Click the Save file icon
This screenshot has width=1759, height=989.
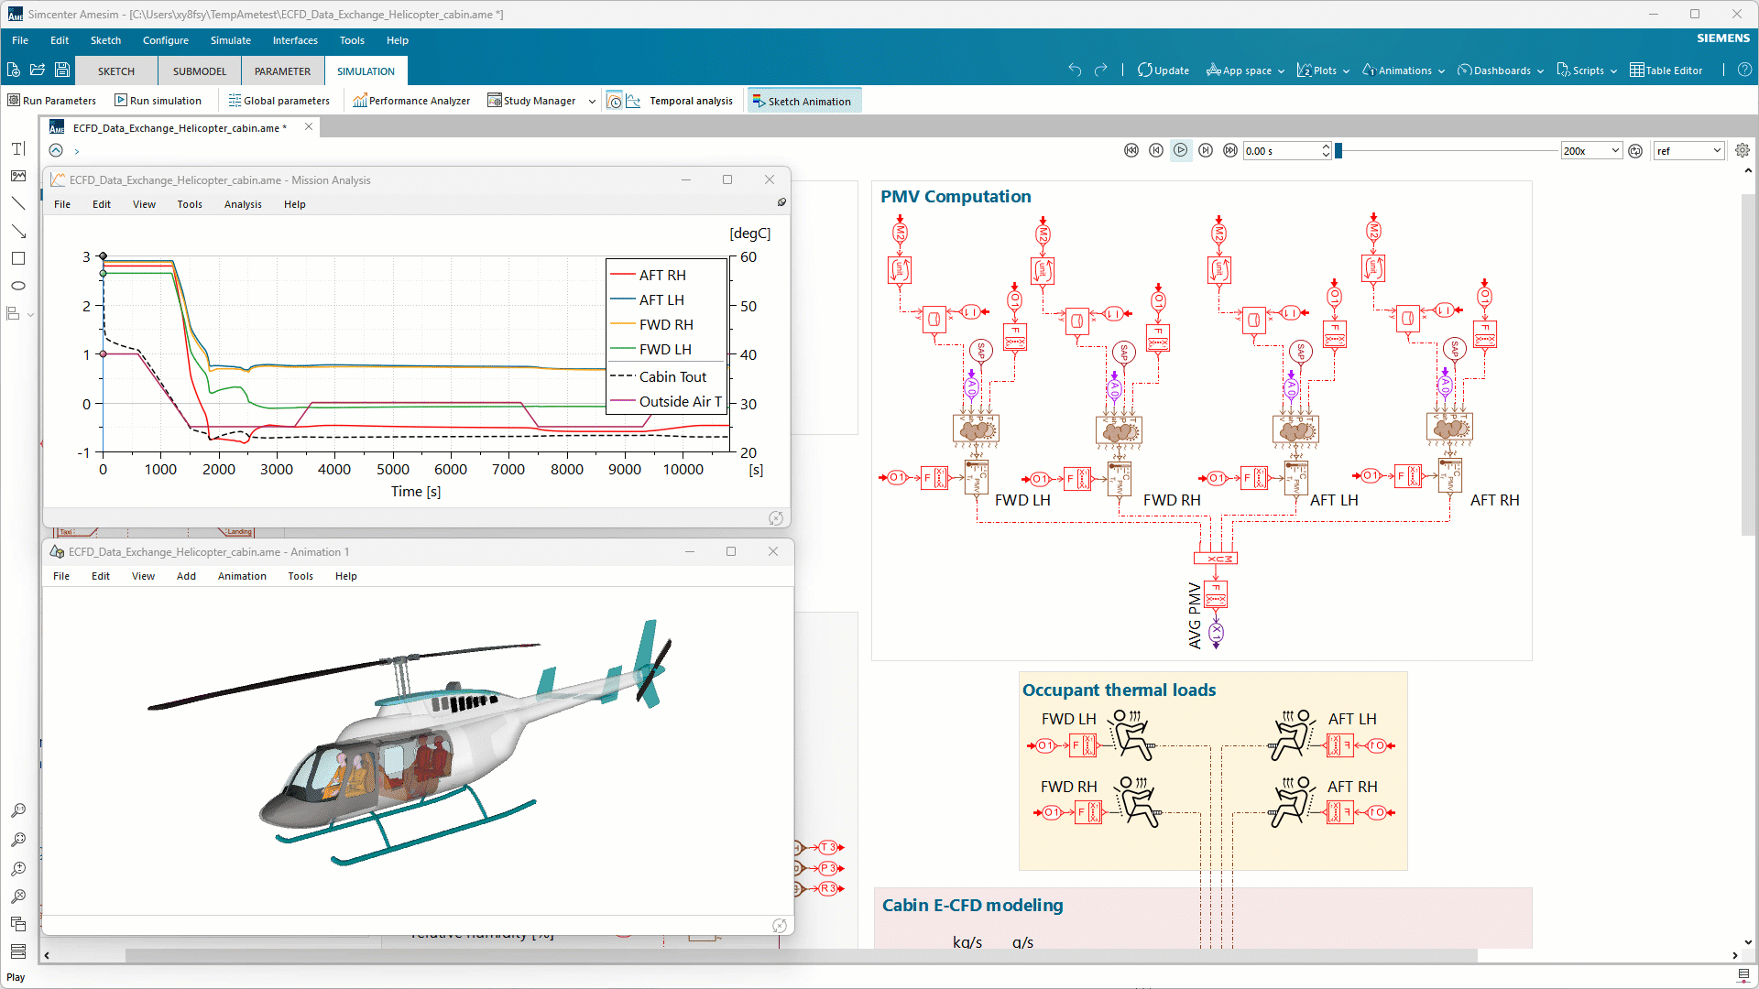(61, 70)
